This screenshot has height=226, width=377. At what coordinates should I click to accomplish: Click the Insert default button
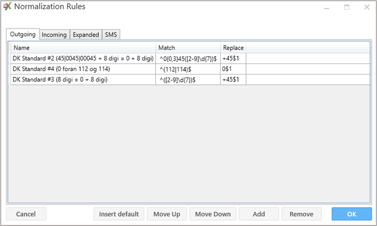[119, 214]
